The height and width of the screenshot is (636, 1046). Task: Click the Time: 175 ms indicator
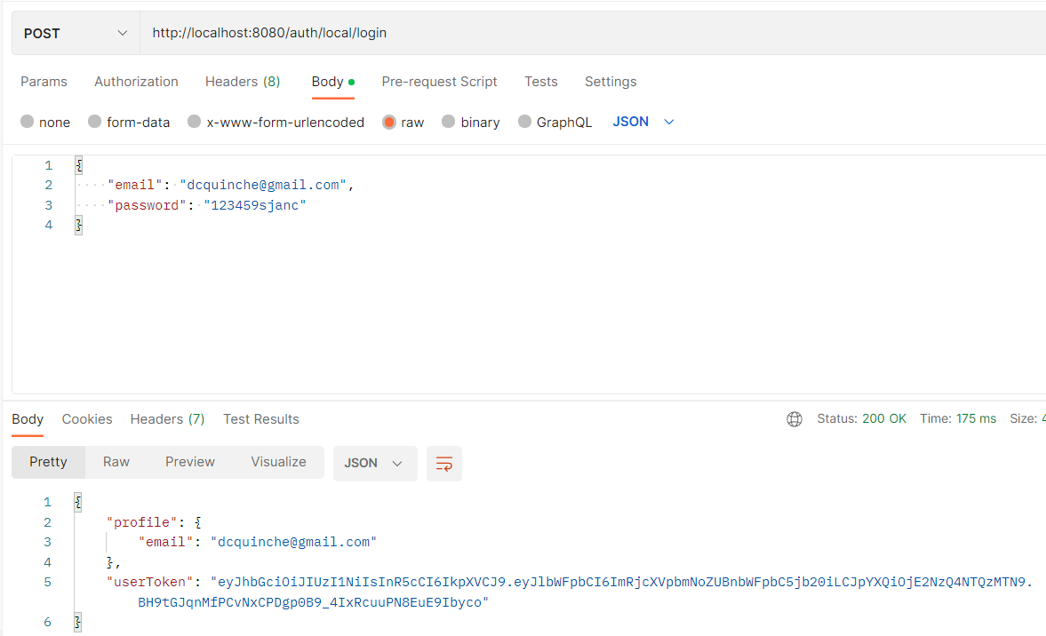tap(958, 418)
